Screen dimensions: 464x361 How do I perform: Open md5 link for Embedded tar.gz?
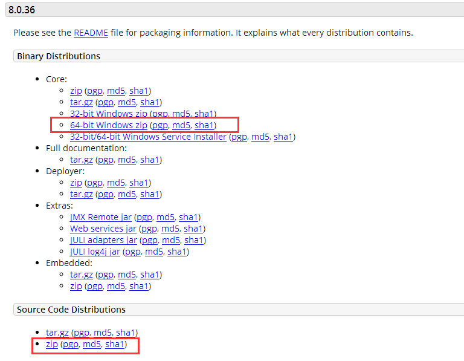[127, 275]
